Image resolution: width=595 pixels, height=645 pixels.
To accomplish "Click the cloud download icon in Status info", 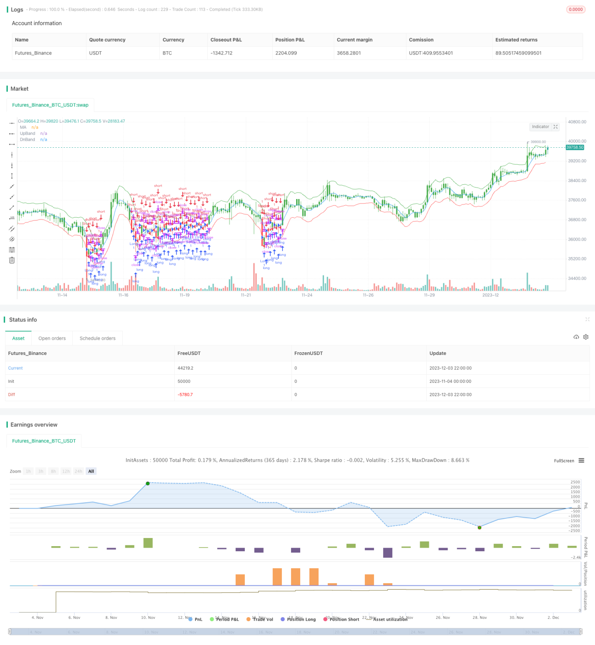I will pos(576,337).
